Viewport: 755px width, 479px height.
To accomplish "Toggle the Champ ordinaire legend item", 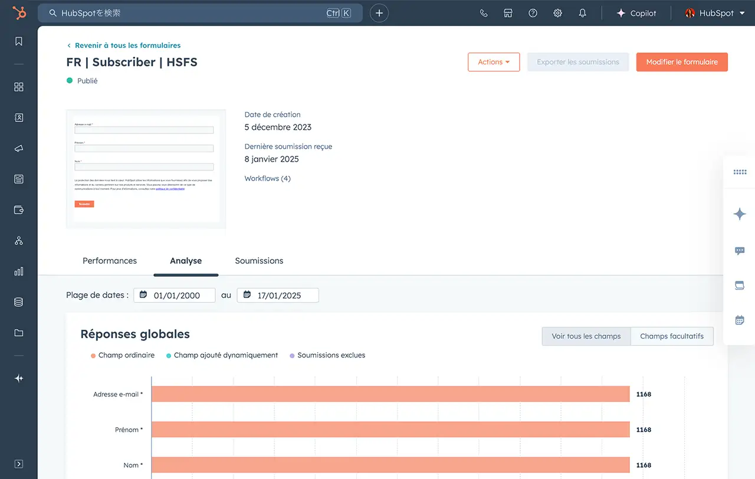I will click(123, 355).
